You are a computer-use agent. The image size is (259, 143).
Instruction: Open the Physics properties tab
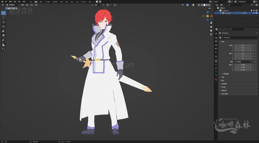(216, 65)
